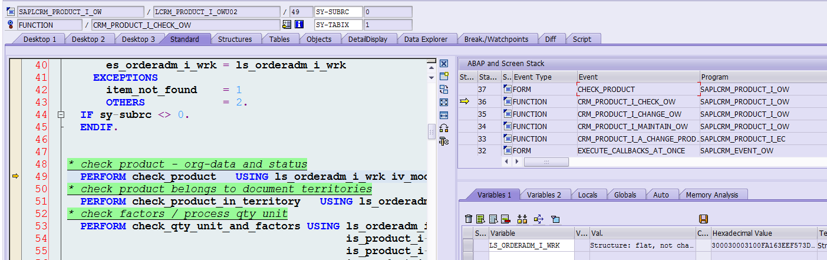Click CRM_PRODUCT_I_MAINTAIN_OW stack entry
This screenshot has width=827, height=260.
[x=638, y=126]
